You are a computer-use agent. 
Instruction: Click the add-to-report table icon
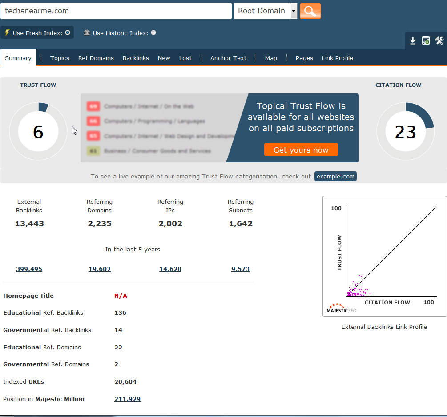tap(426, 41)
